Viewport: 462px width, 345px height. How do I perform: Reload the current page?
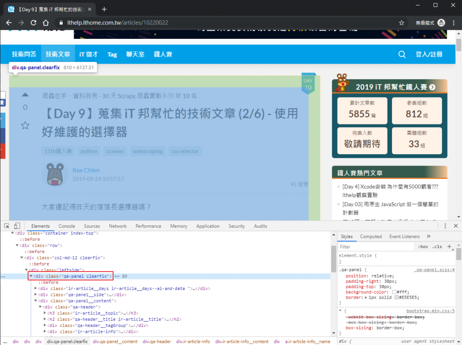(33, 23)
